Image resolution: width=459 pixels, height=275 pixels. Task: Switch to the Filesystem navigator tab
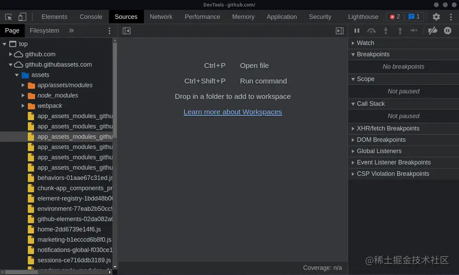click(44, 30)
